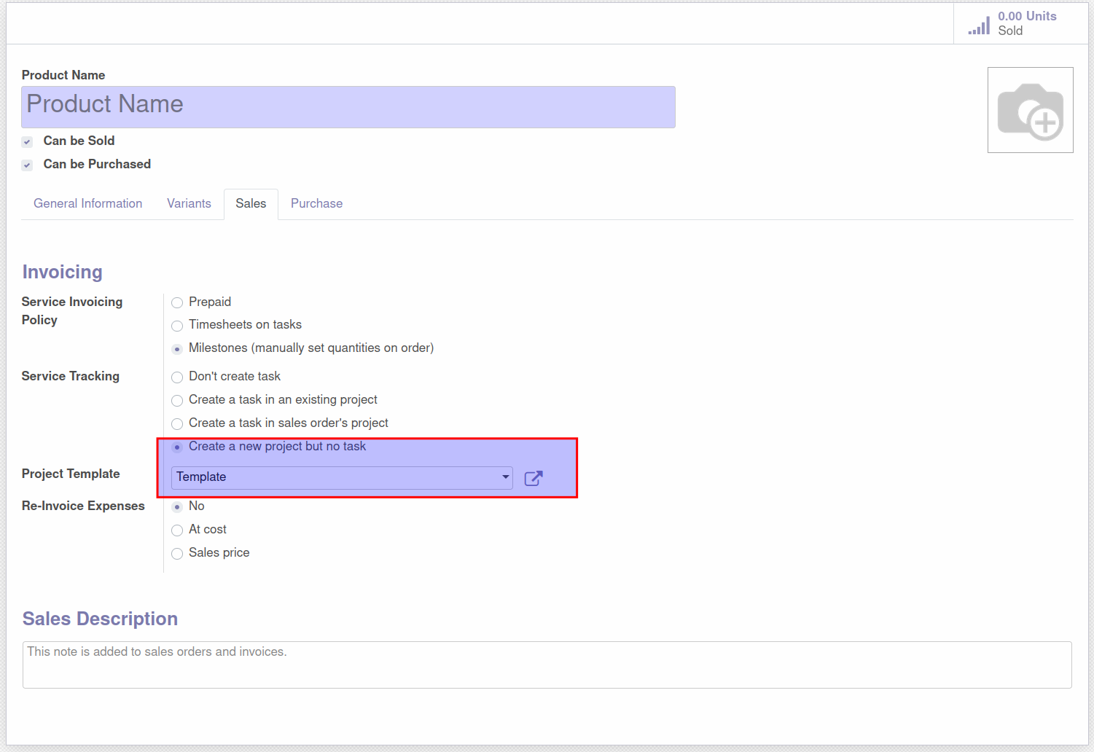Click the camera add-photo icon
Screen dimensions: 1094x752
1030,111
